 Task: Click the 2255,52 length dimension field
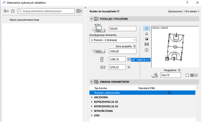(x=117, y=67)
